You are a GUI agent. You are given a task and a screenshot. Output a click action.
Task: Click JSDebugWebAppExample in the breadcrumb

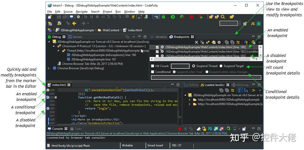77,30
